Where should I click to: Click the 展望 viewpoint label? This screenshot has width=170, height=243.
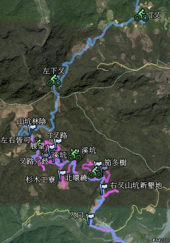pyautogui.click(x=37, y=146)
